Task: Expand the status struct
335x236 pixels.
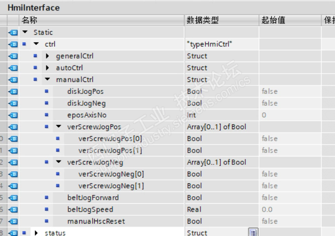Action: (x=36, y=233)
